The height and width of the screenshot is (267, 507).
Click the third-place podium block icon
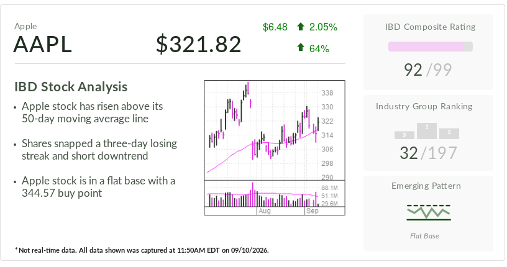pos(404,135)
